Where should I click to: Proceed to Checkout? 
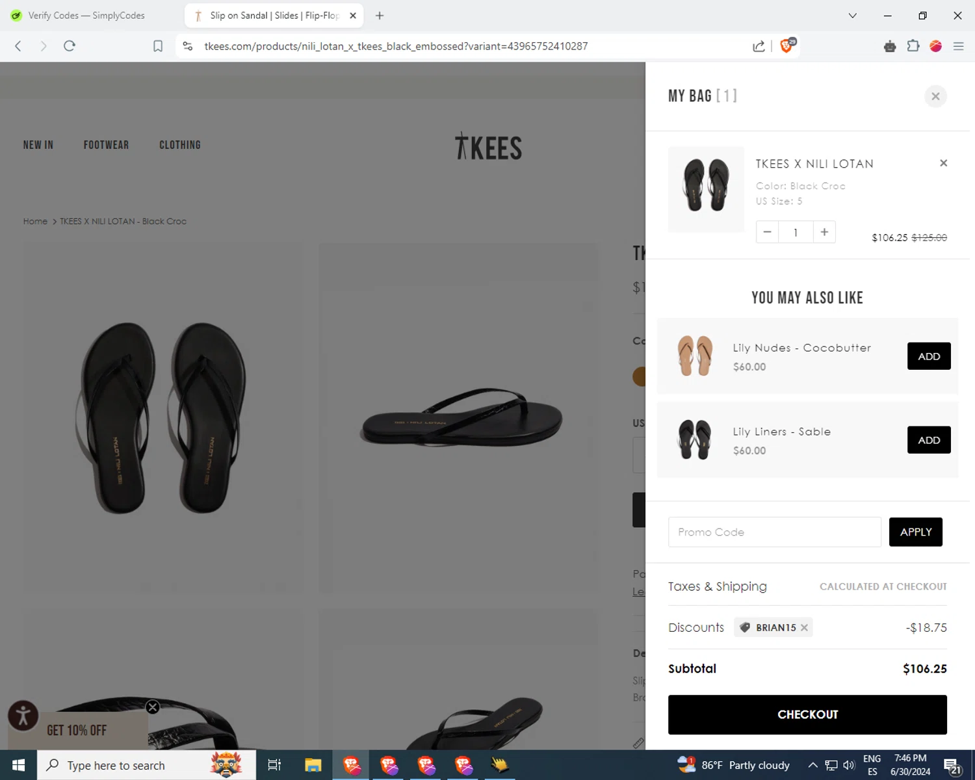tap(807, 714)
